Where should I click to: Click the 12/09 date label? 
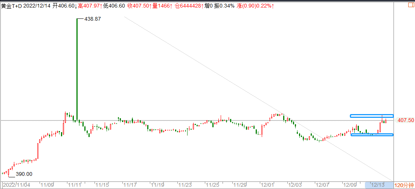[x=349, y=184]
